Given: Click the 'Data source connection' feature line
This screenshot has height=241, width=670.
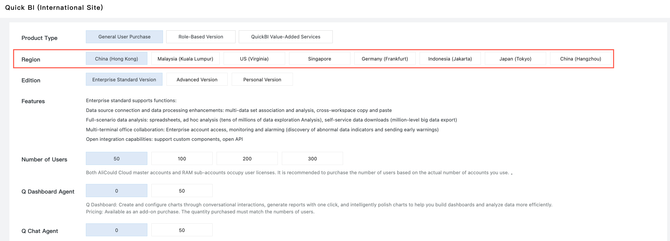Looking at the screenshot, I should tap(239, 110).
